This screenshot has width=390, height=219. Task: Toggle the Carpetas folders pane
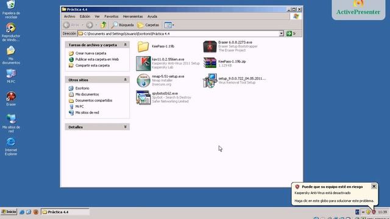tap(148, 25)
